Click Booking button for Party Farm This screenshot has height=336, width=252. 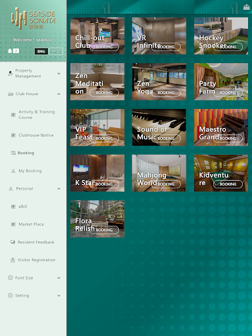tap(228, 93)
